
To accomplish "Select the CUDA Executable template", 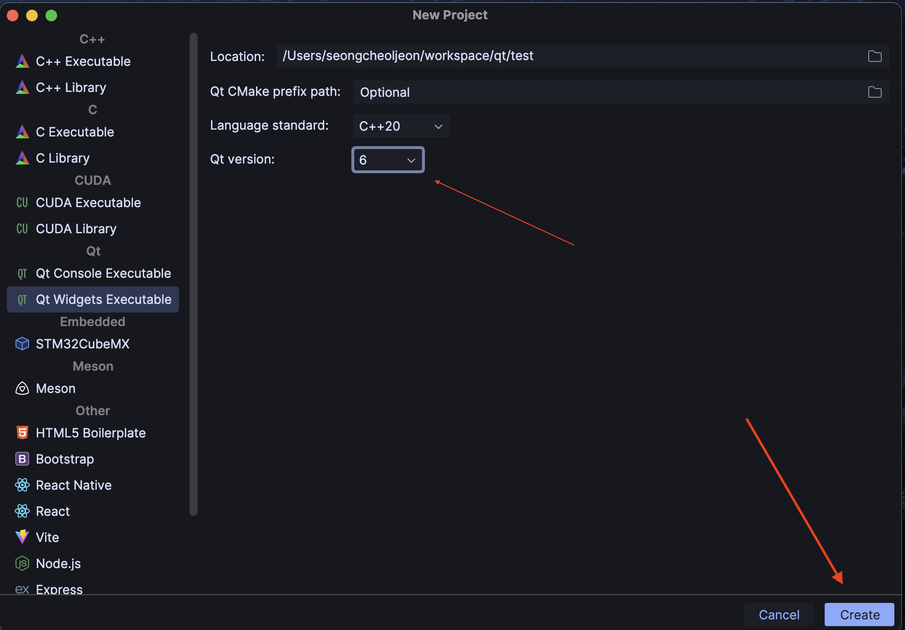I will (88, 202).
